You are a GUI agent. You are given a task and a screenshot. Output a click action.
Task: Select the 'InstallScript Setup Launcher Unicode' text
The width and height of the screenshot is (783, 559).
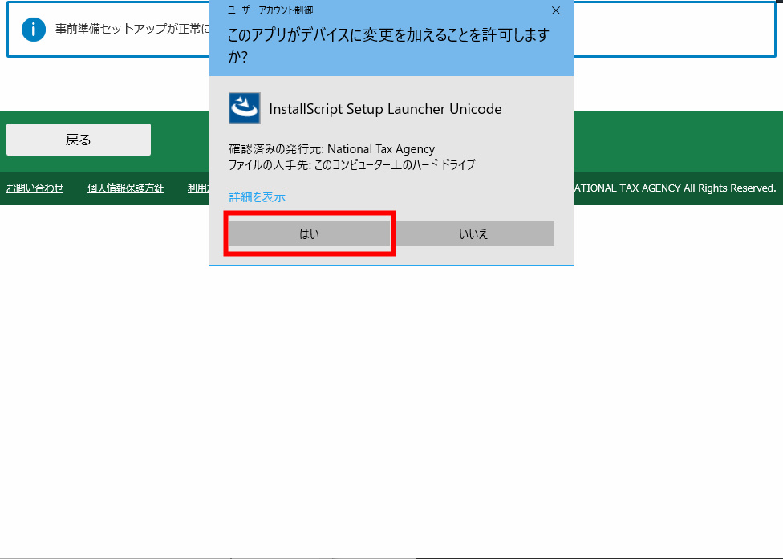pyautogui.click(x=385, y=109)
